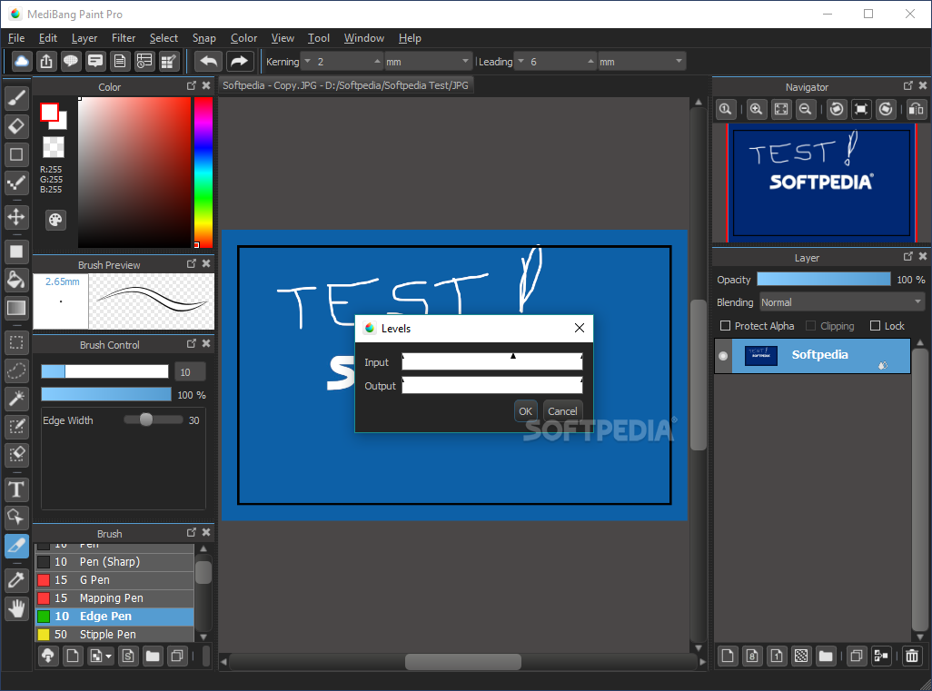
Task: Select the Magic Wand tool
Action: pyautogui.click(x=16, y=399)
